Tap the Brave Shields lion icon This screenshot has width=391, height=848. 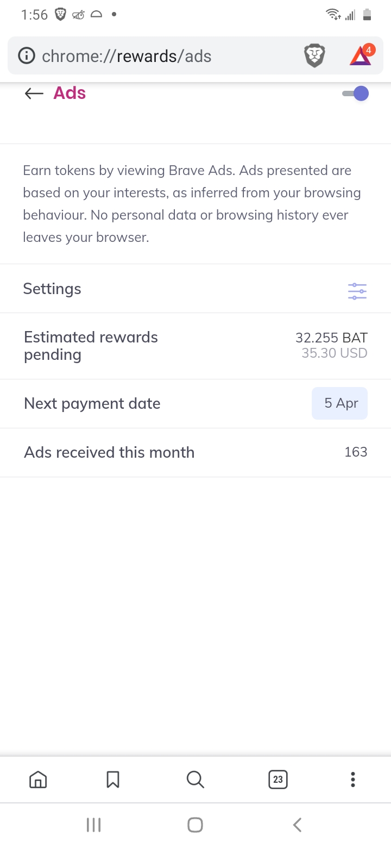coord(314,56)
